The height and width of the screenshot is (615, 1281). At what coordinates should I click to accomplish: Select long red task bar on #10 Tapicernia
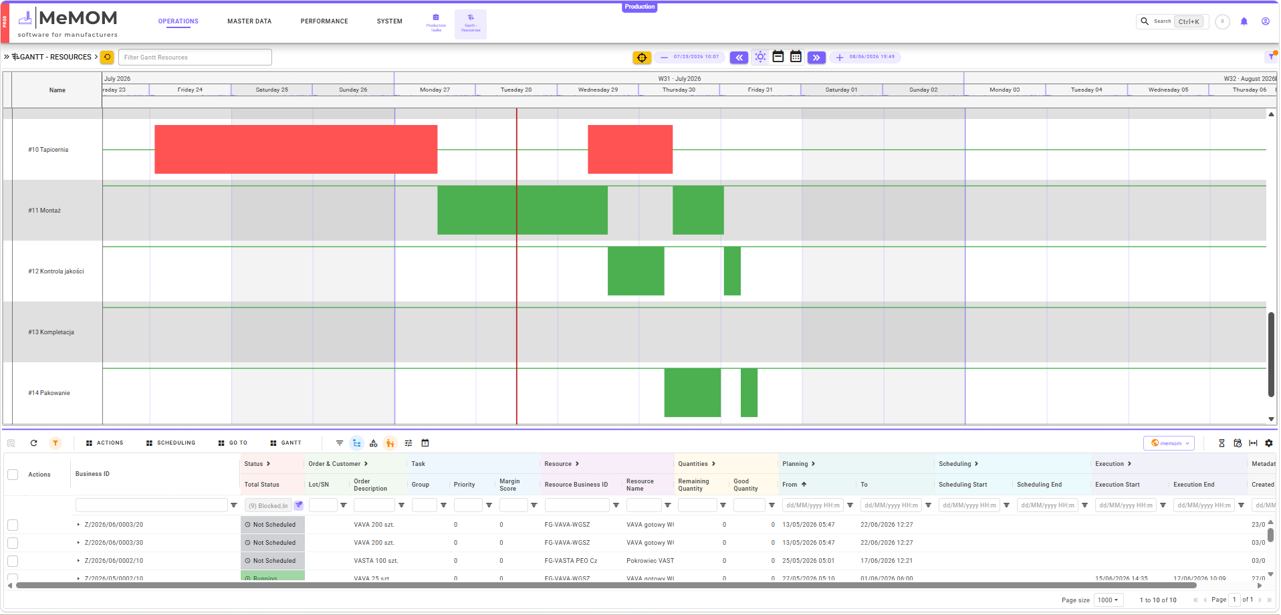pyautogui.click(x=296, y=149)
